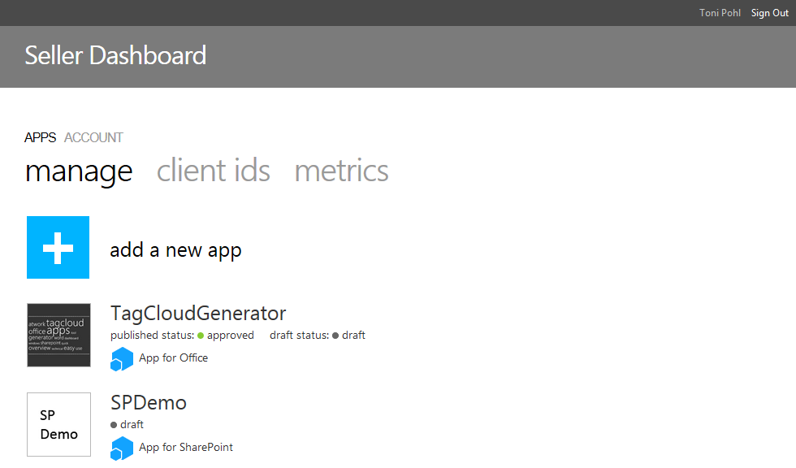Switch to the APPS section
The width and height of the screenshot is (796, 468).
coord(40,137)
